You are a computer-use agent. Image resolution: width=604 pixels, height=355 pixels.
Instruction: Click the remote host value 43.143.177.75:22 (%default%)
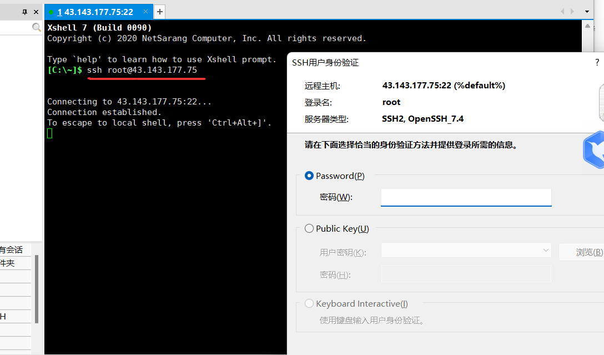tap(444, 86)
